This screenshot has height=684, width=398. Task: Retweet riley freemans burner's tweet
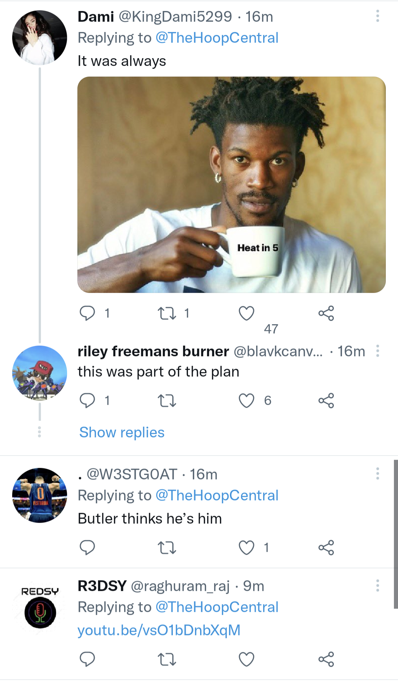tap(167, 401)
